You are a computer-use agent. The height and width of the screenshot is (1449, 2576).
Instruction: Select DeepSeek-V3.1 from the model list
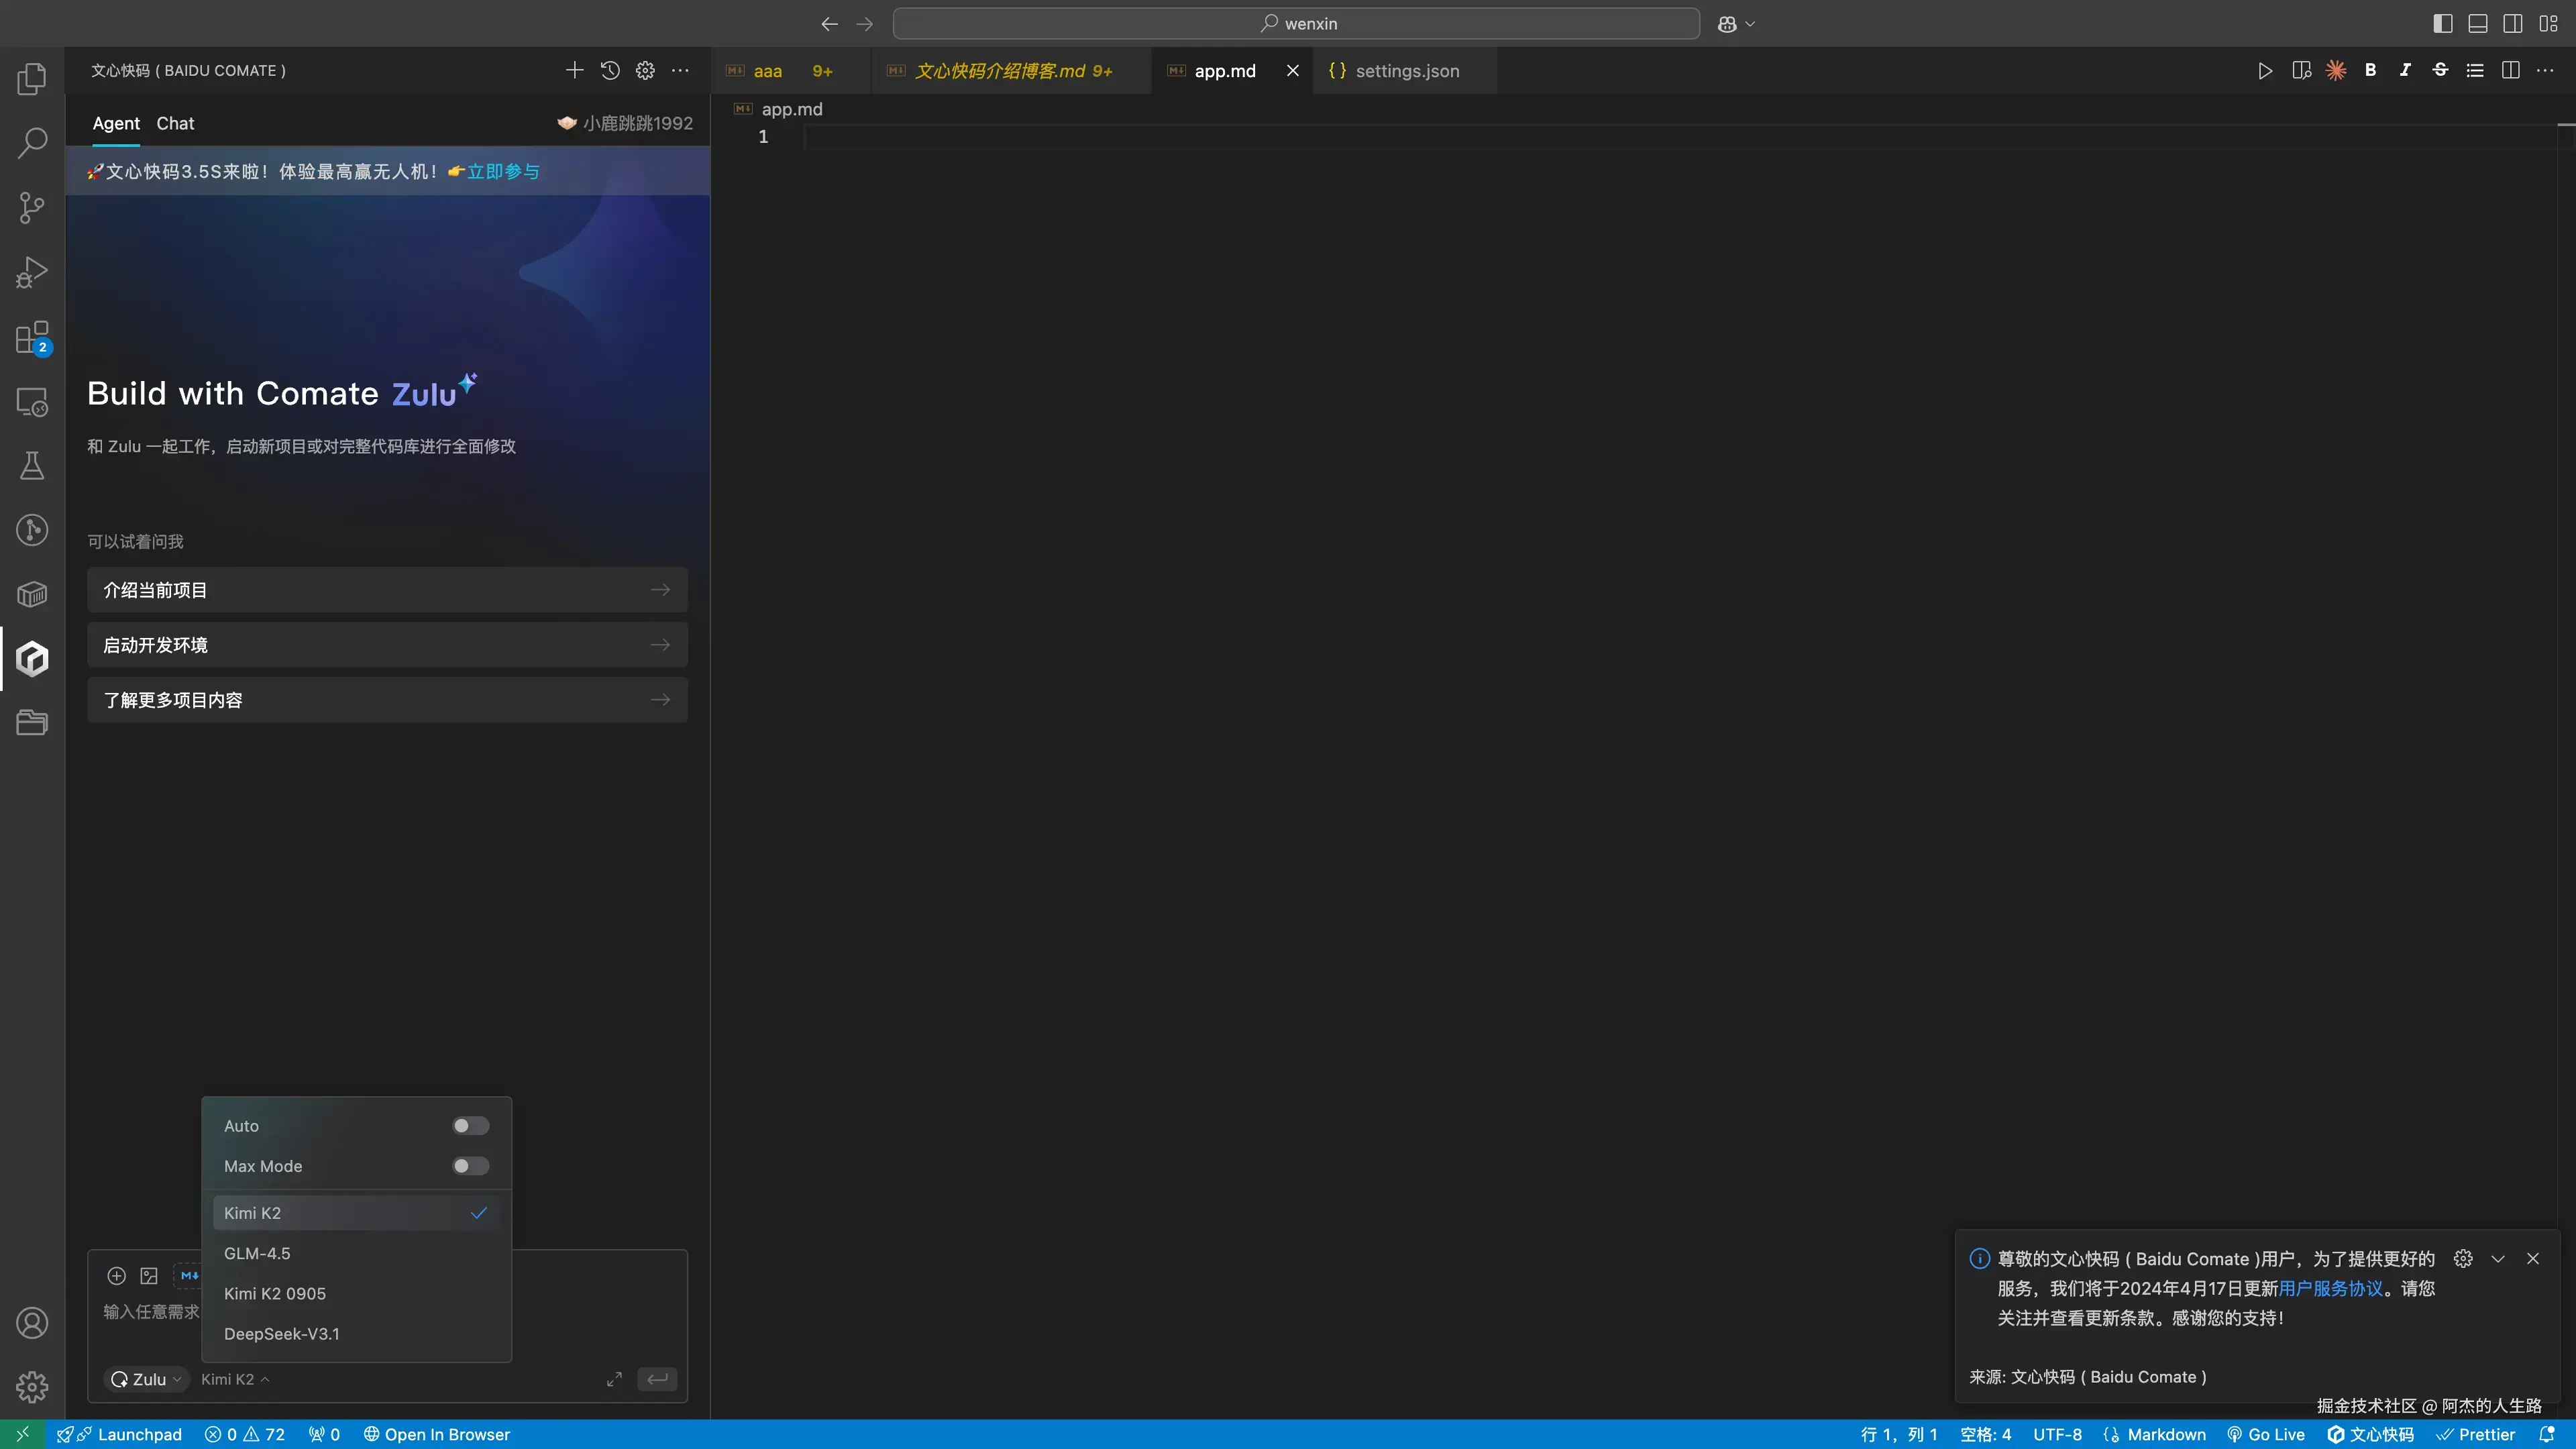click(282, 1334)
